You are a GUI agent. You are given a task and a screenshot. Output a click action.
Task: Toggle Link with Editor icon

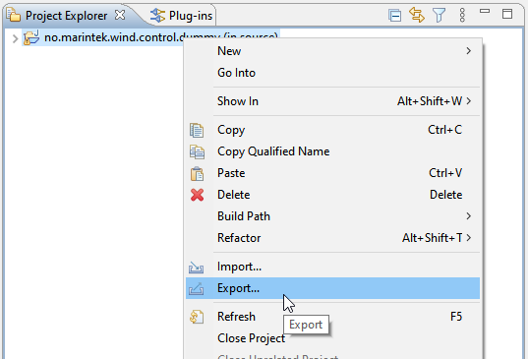coord(417,15)
